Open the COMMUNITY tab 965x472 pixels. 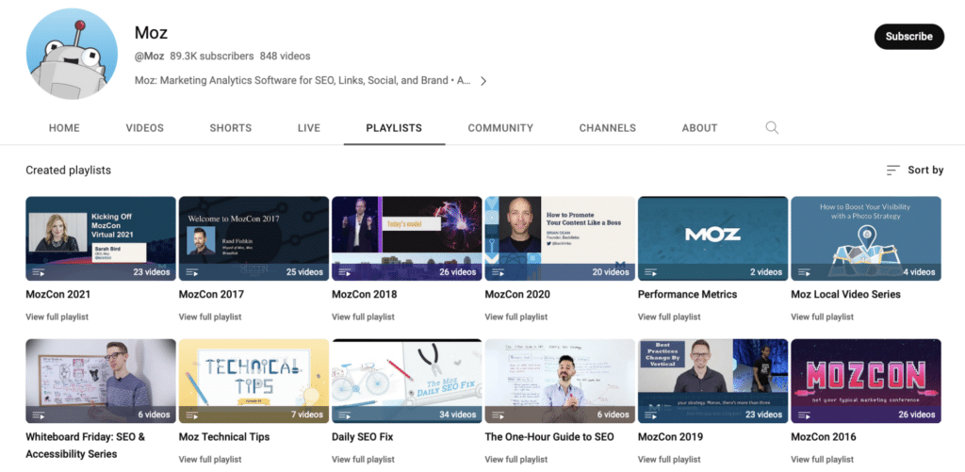pos(500,128)
